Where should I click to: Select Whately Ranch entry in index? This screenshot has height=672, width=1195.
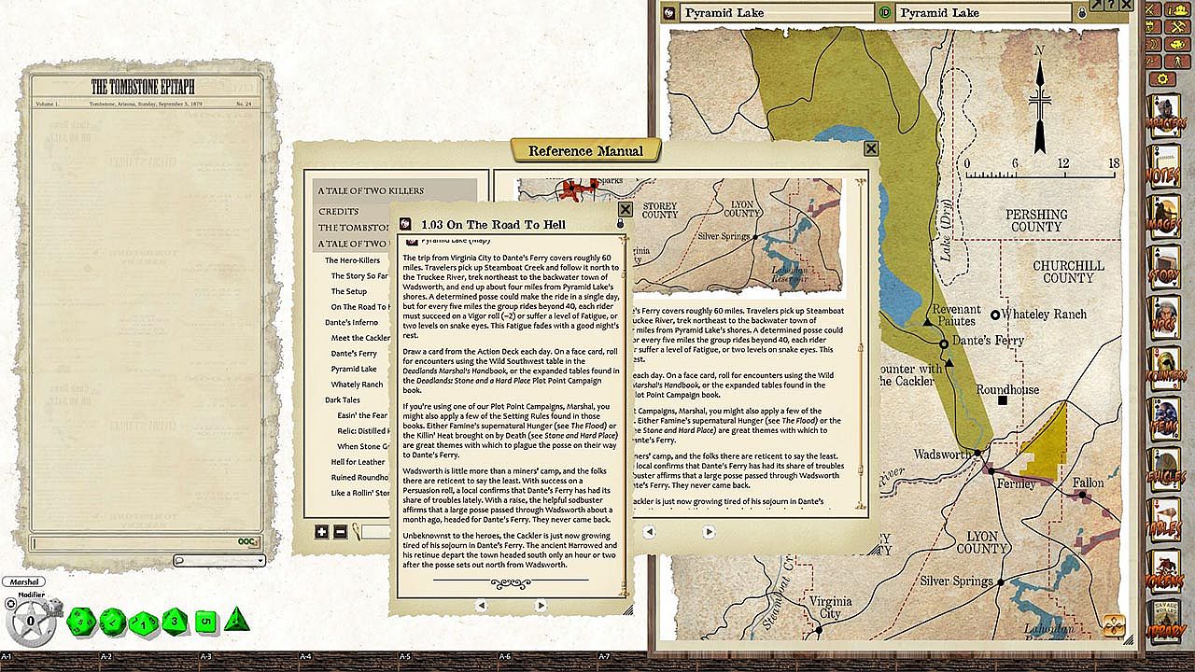click(x=357, y=385)
